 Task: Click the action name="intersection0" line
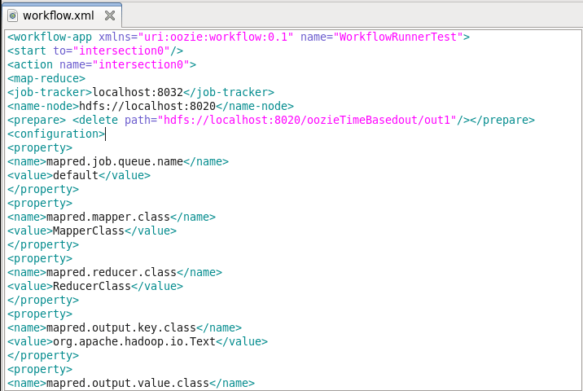[102, 64]
